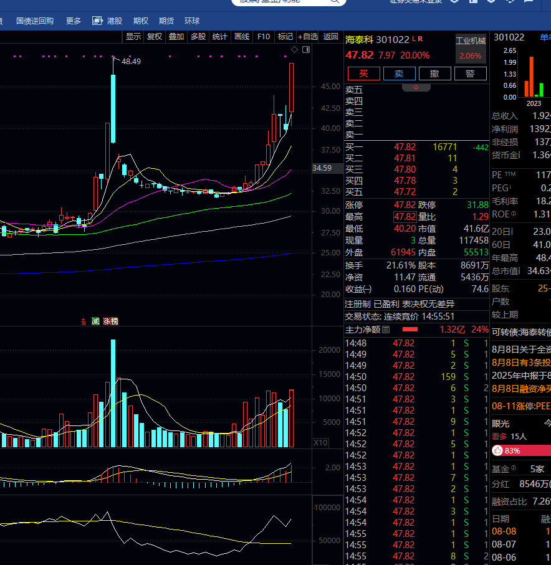The width and height of the screenshot is (551, 565).
Task: Add stock via +自选 button
Action: pos(307,37)
